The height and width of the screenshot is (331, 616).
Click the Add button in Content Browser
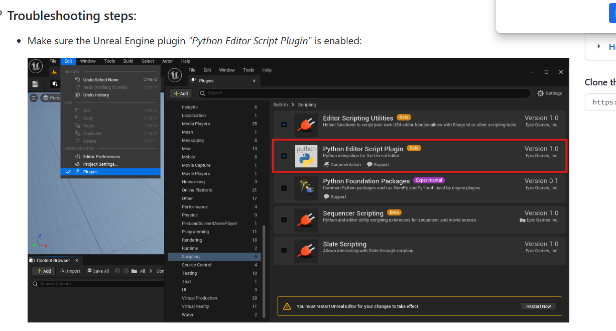(x=44, y=271)
